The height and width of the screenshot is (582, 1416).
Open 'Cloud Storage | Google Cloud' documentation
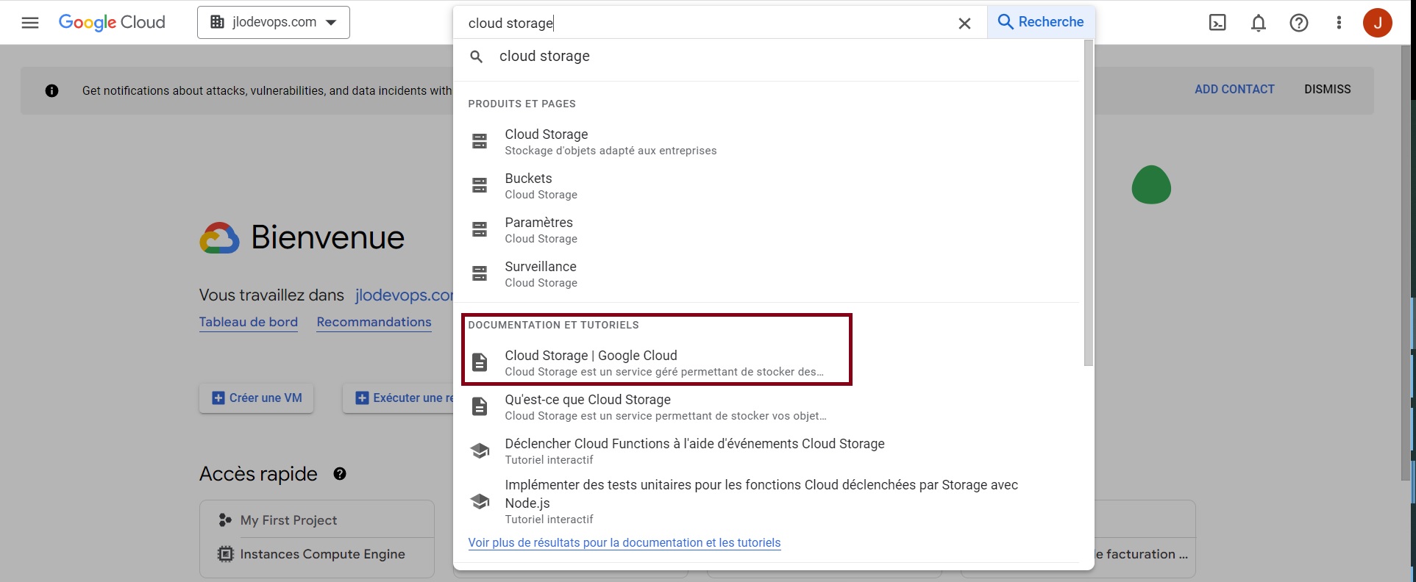click(x=766, y=363)
